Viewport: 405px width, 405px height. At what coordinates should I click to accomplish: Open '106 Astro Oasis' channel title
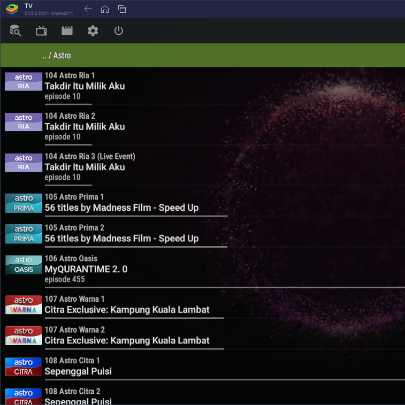(x=71, y=258)
